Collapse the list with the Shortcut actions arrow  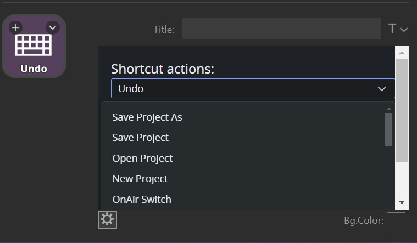tap(382, 88)
